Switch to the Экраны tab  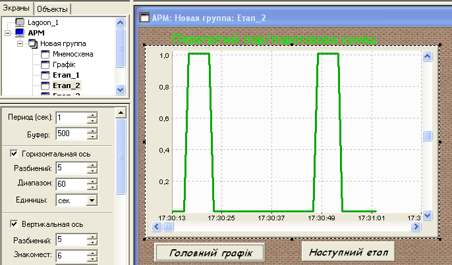(x=16, y=8)
